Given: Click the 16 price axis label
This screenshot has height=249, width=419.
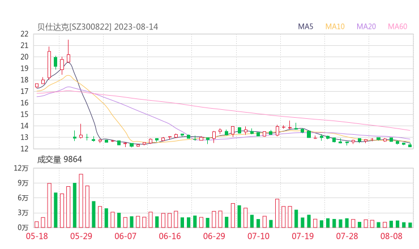Looking at the screenshot, I should click(24, 103).
